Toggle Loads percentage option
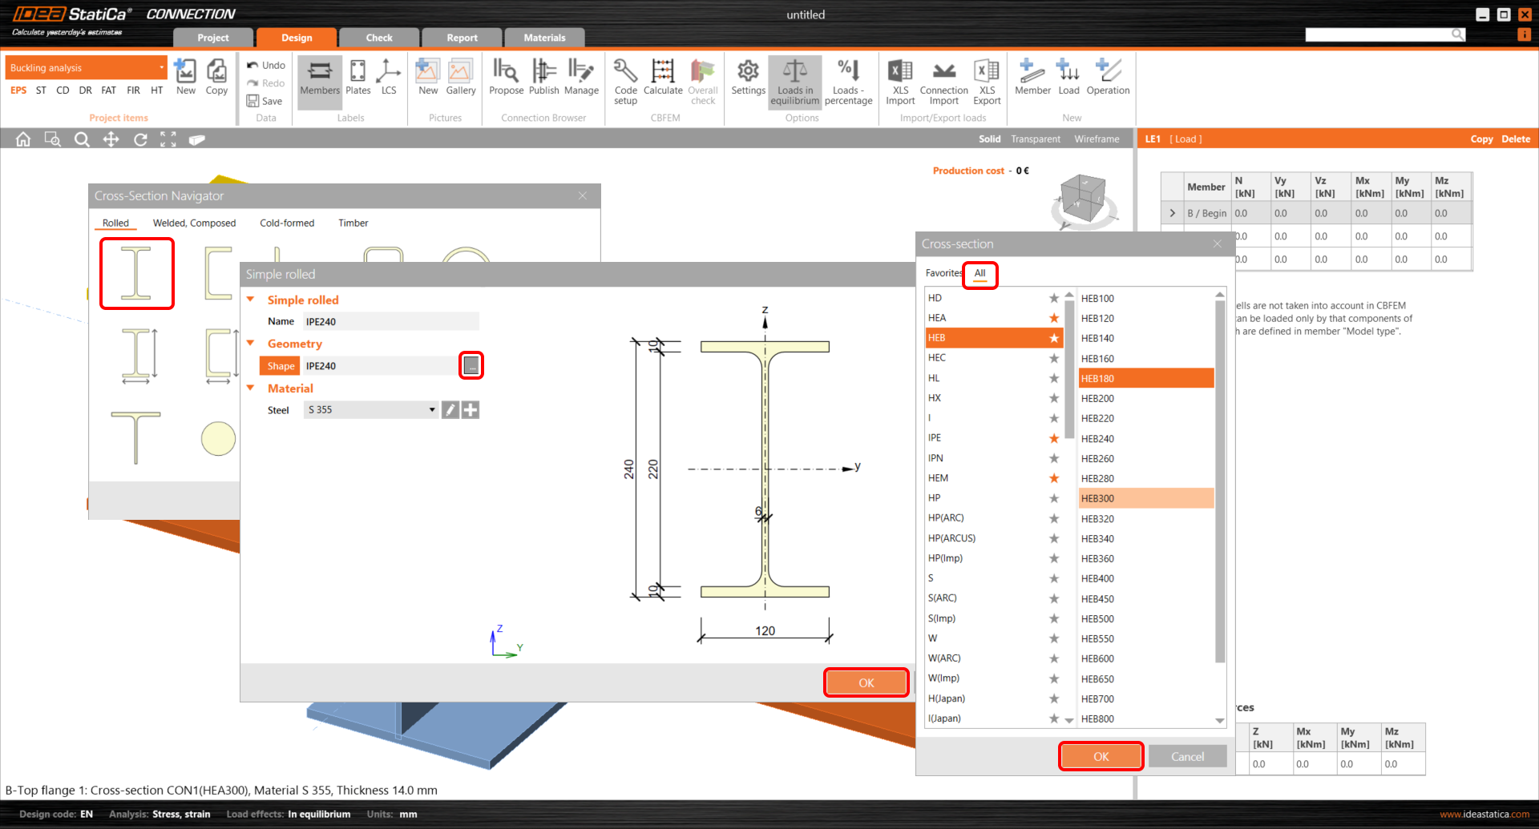This screenshot has height=829, width=1539. [848, 82]
